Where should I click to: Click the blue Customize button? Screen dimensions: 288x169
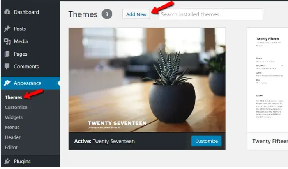(206, 141)
